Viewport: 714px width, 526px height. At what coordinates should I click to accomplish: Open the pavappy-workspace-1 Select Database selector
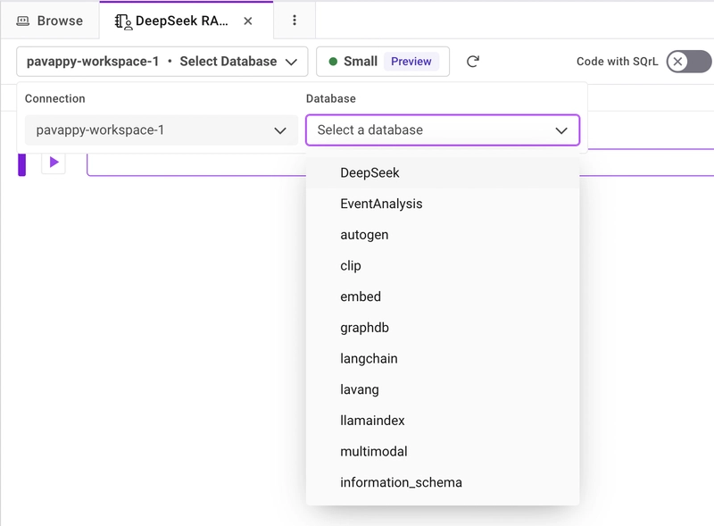coord(162,62)
